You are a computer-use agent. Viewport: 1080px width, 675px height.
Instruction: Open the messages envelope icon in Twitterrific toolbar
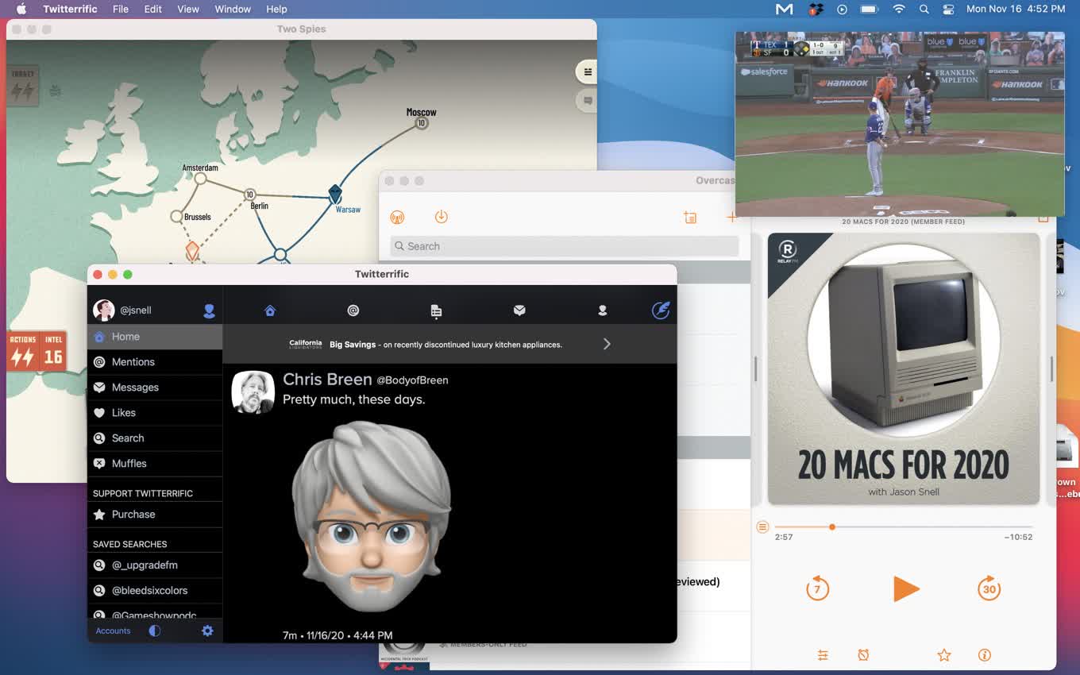[519, 310]
